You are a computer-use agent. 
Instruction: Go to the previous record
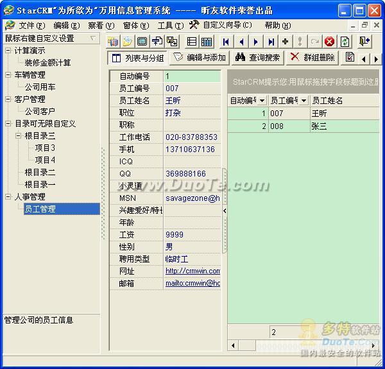point(241,42)
